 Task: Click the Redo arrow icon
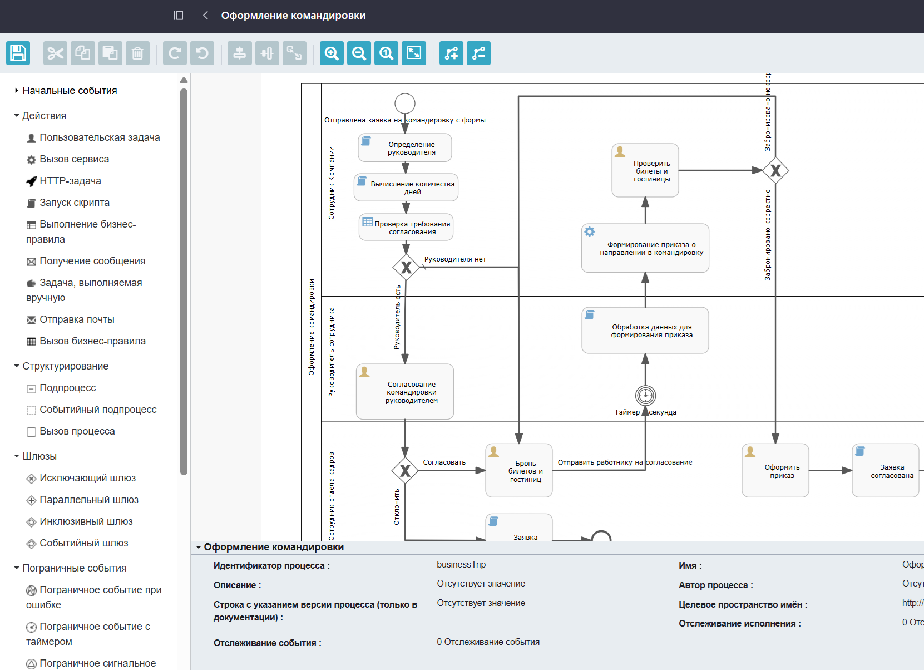point(175,53)
